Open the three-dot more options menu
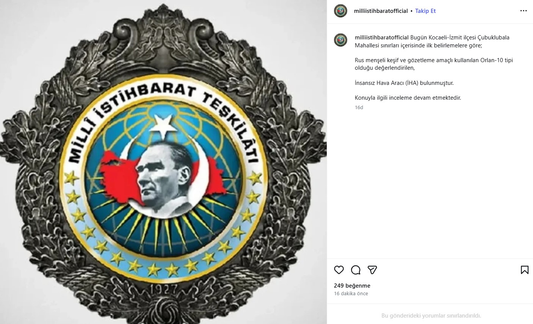The width and height of the screenshot is (533, 324). [x=524, y=11]
